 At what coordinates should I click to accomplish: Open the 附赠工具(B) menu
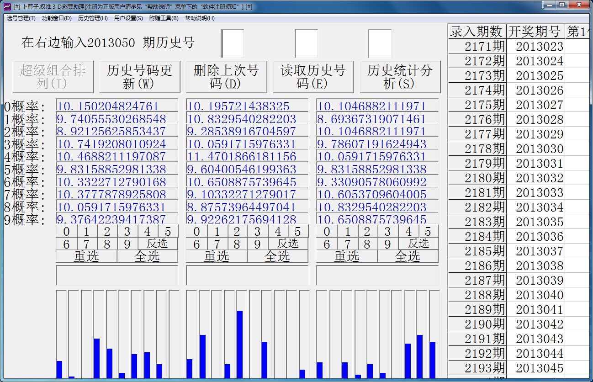point(164,18)
